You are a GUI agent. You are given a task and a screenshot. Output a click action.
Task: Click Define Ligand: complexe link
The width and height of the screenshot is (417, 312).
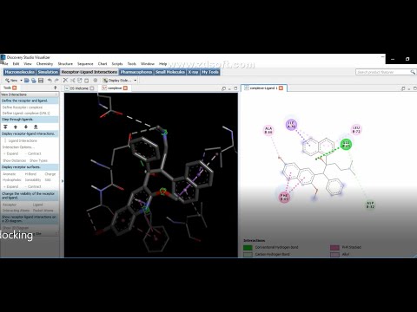[x=26, y=114]
